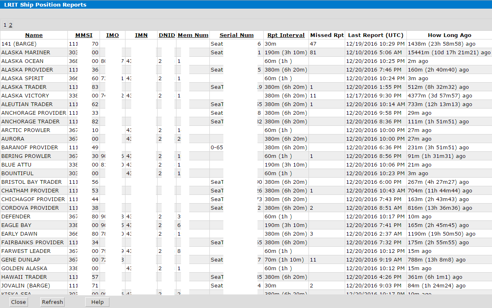This screenshot has height=308, width=492.
Task: Click the GENE DUNLAP vessel name
Action: 21,260
